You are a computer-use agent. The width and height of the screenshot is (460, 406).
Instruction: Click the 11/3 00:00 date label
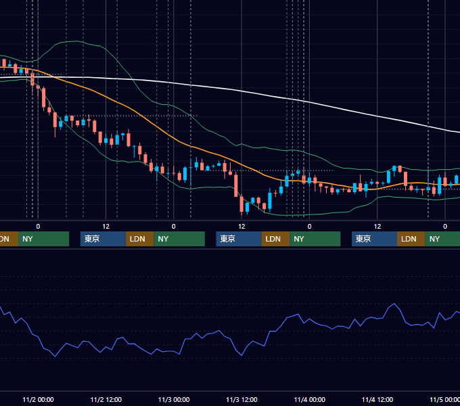click(174, 399)
